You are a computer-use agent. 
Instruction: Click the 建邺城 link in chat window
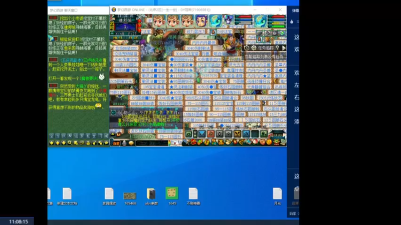tap(70, 27)
